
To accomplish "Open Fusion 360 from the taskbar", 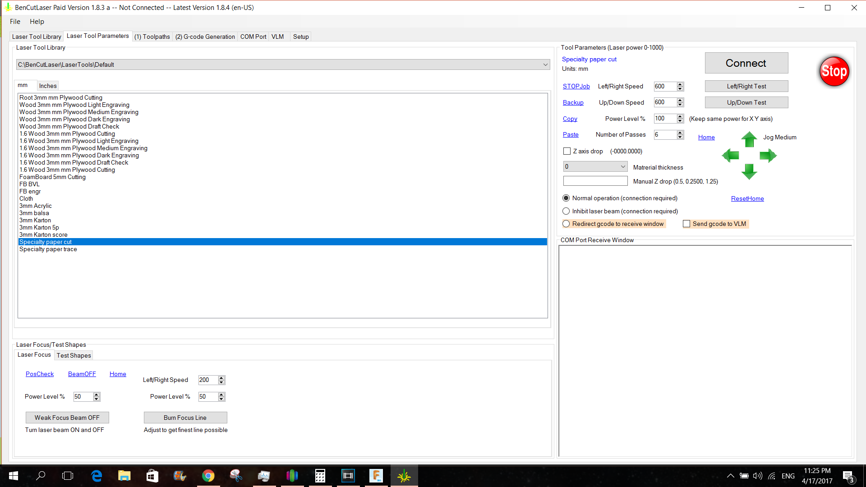I will (376, 475).
